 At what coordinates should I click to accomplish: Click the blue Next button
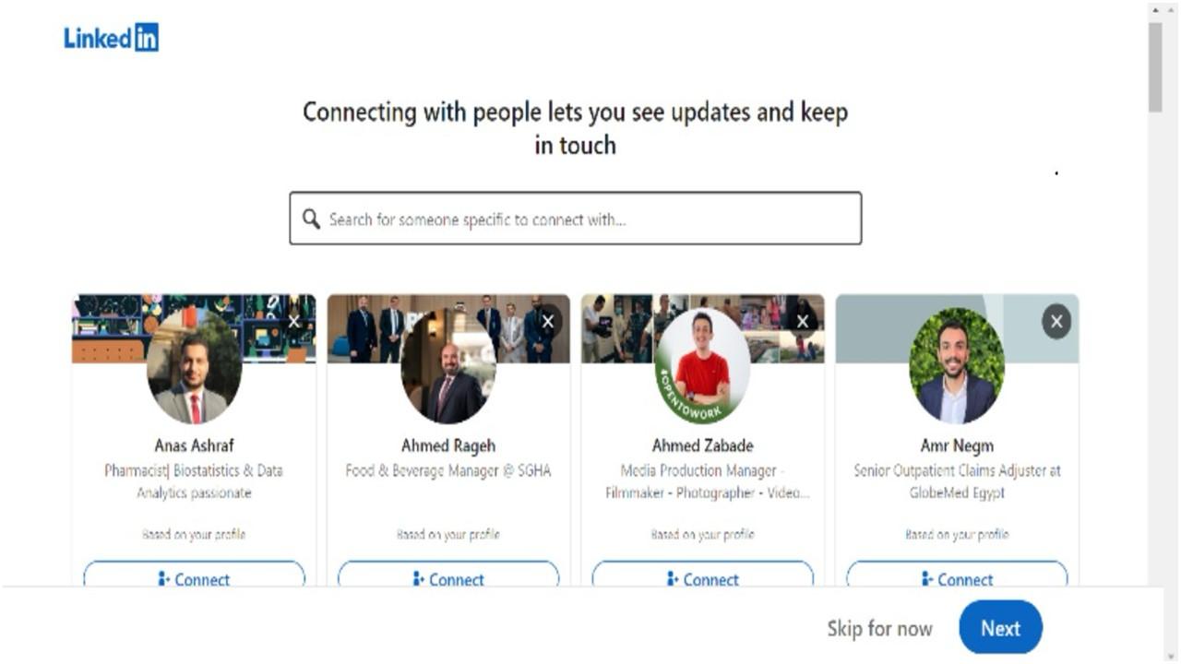(1000, 628)
